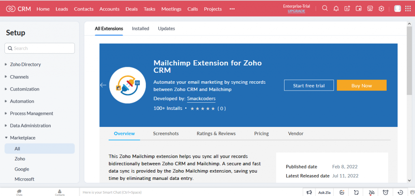Open the apps grid launcher icon
Image resolution: width=415 pixels, height=196 pixels.
pos(408,9)
